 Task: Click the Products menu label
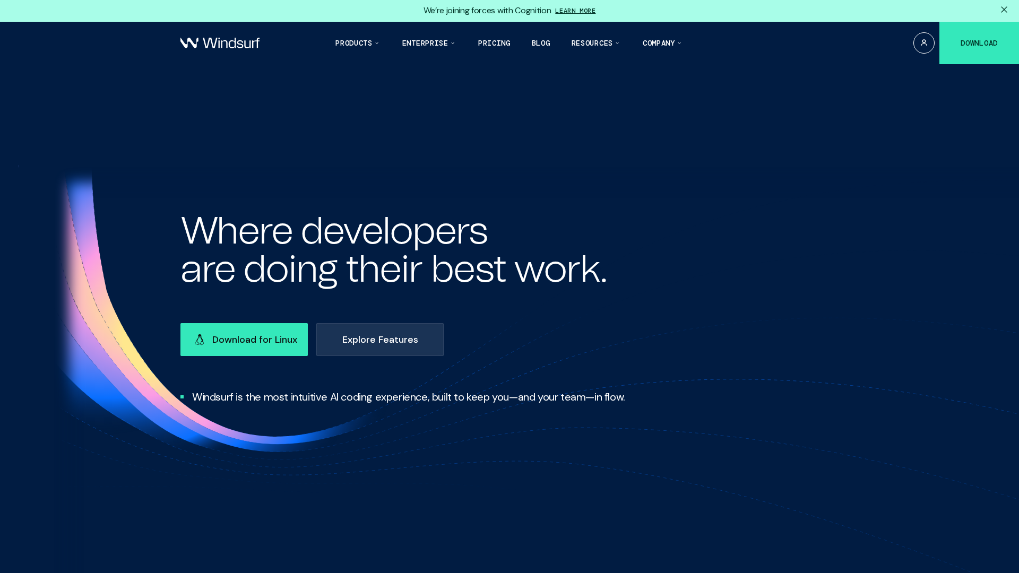tap(353, 43)
